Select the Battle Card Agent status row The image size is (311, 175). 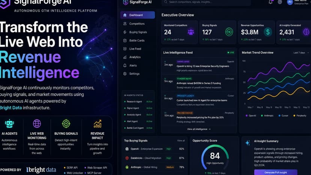point(138,128)
